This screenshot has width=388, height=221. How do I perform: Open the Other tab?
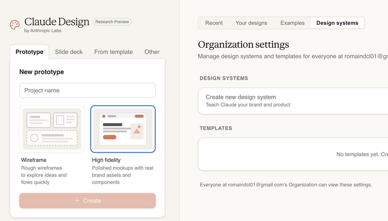click(x=152, y=52)
